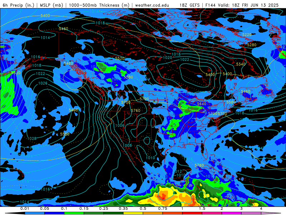
Task: Click the 1.5 legend value
Action: [202, 209]
